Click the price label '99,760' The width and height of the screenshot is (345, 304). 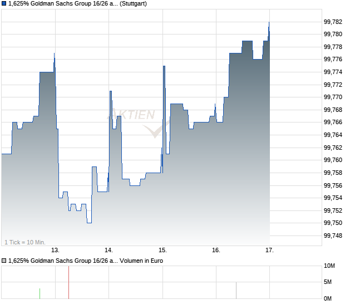point(333,160)
